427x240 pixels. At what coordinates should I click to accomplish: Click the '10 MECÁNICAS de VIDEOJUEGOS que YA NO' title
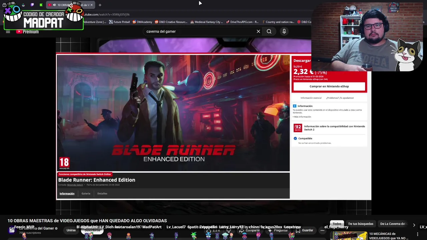click(389, 236)
